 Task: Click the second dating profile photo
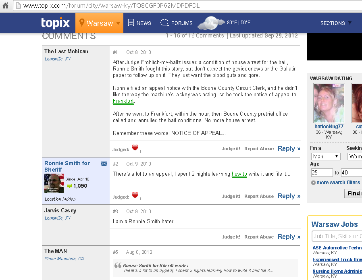[x=357, y=103]
